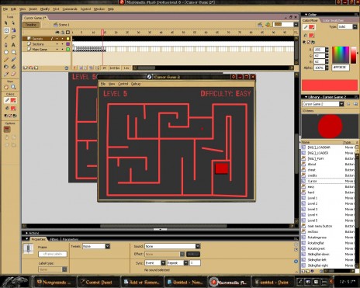Toggle show-all-layers eye column header
The height and width of the screenshot is (288, 360).
pyautogui.click(x=57, y=33)
